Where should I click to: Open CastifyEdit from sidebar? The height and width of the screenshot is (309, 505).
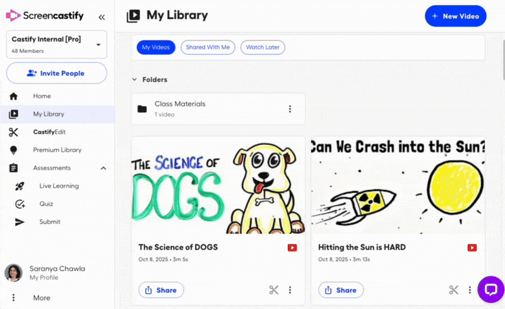(49, 132)
